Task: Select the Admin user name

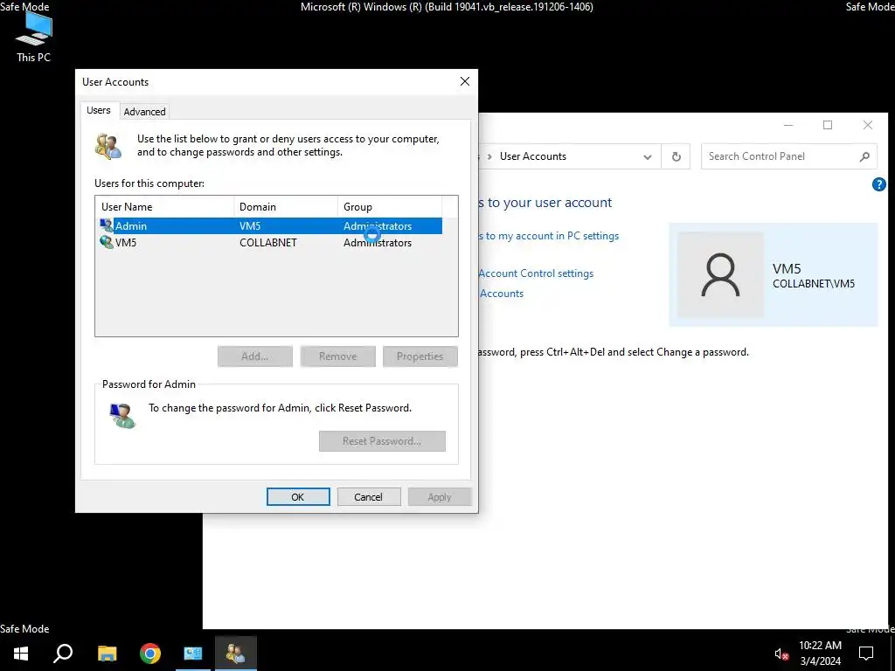Action: pos(131,226)
